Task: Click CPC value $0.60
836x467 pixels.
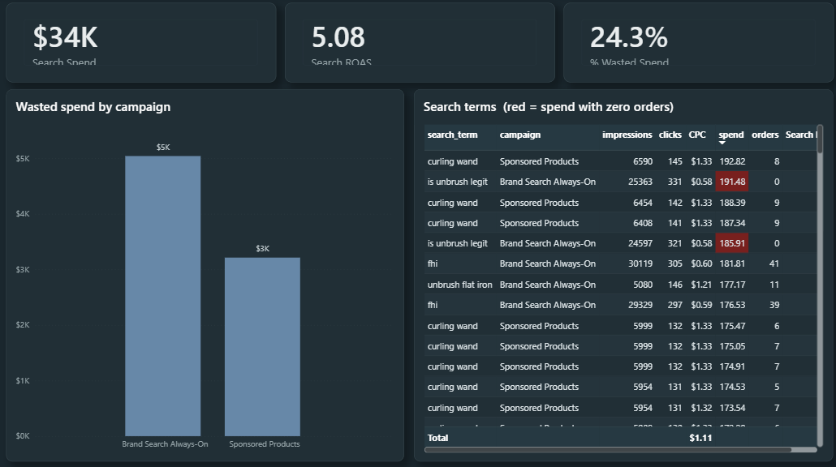Action: (701, 263)
